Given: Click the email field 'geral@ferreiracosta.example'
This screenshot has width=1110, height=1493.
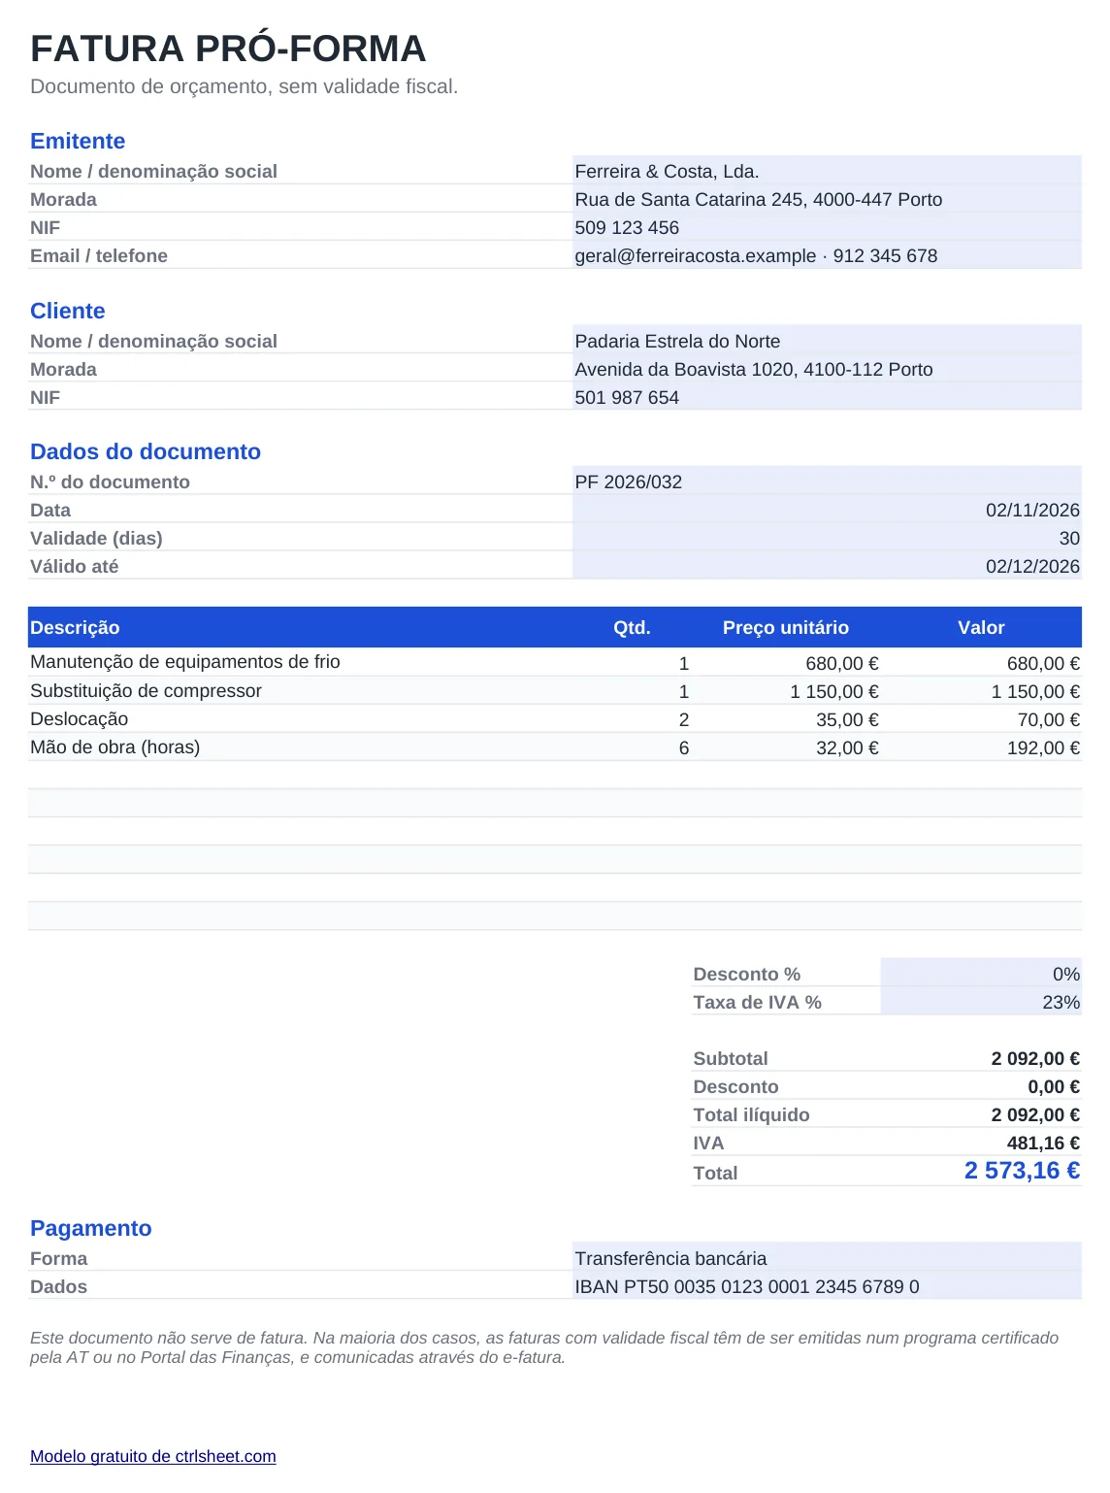Looking at the screenshot, I should [696, 255].
